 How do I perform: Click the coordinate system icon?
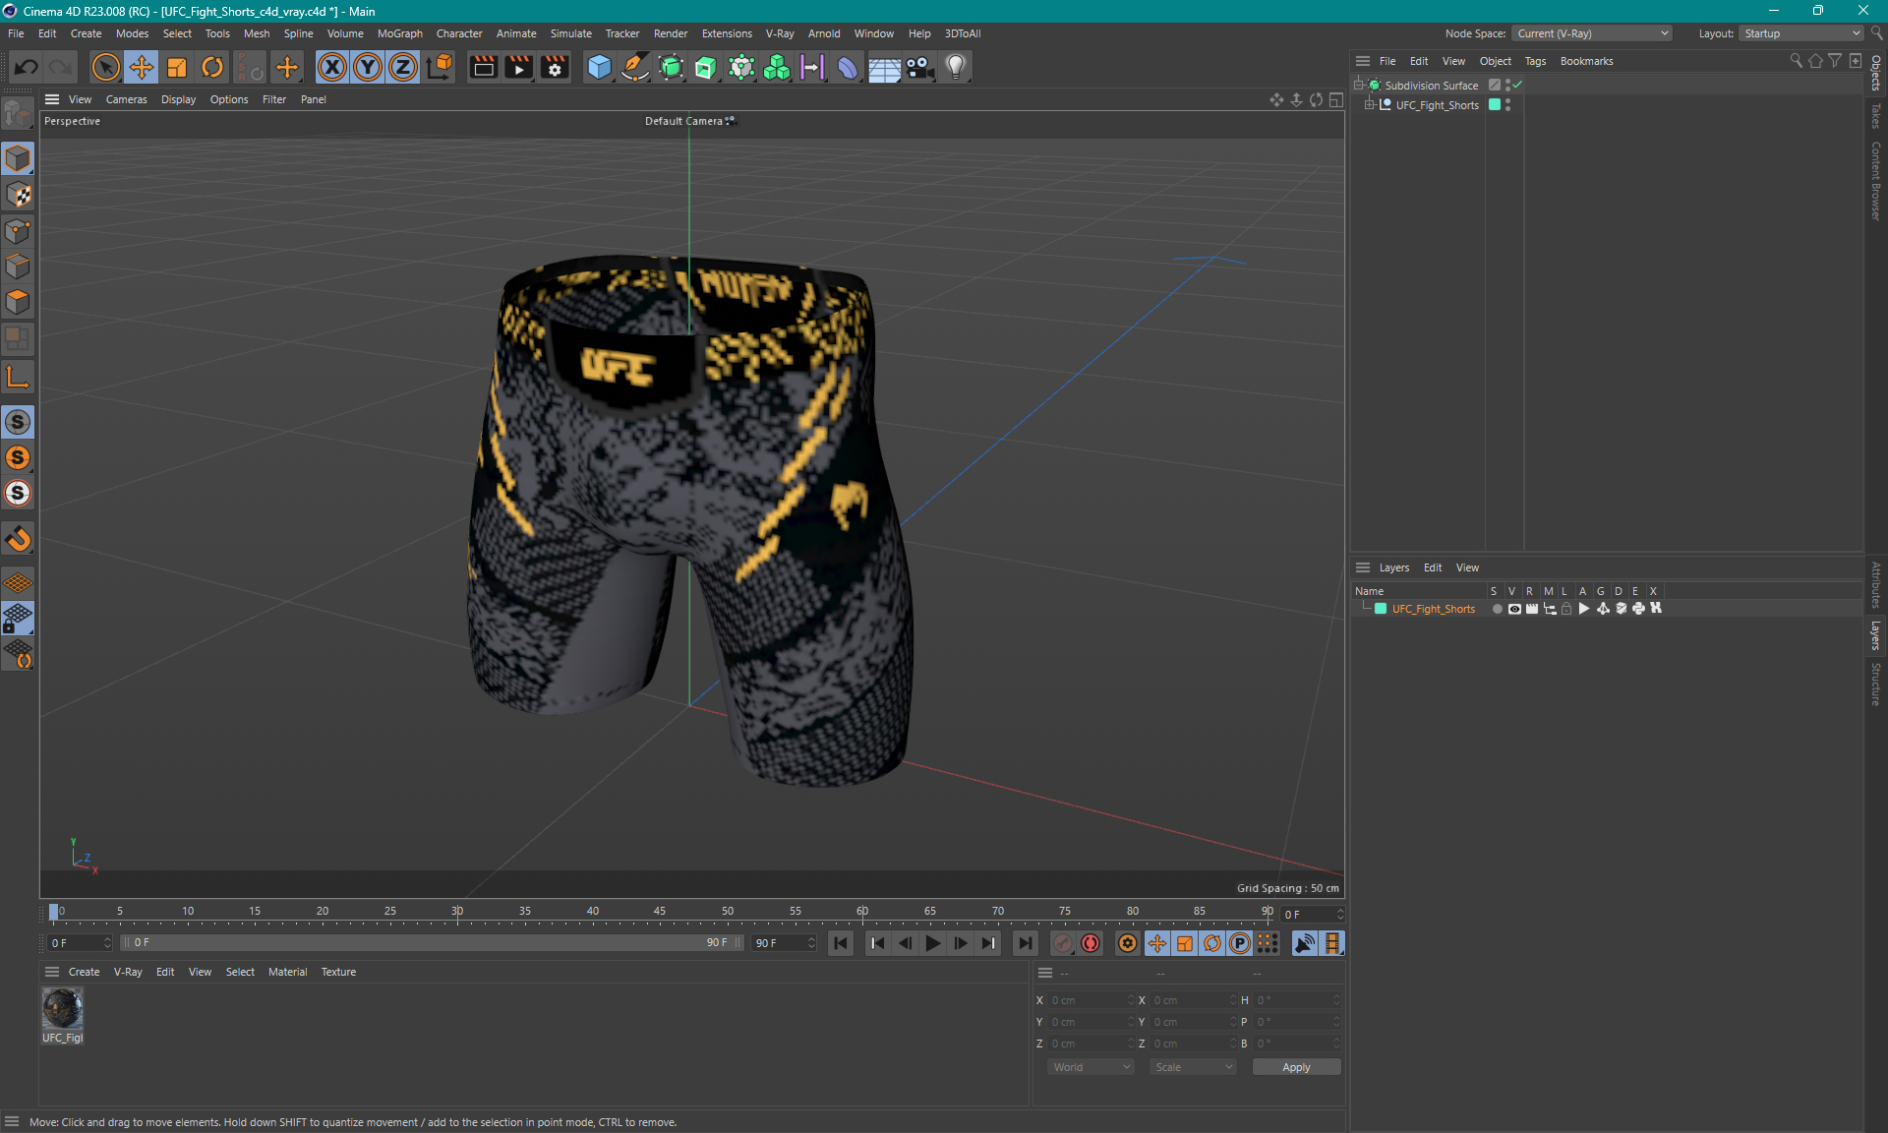point(440,67)
